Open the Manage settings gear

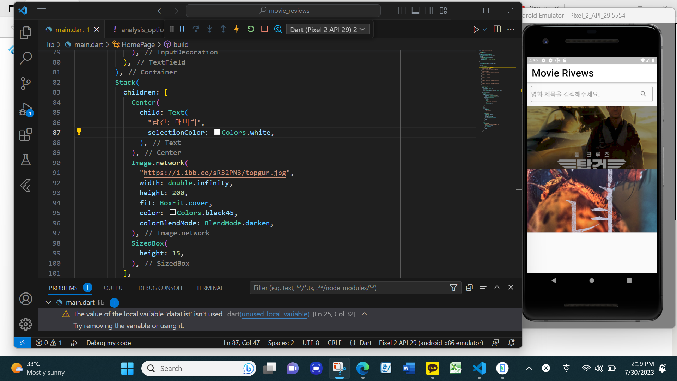coord(25,324)
